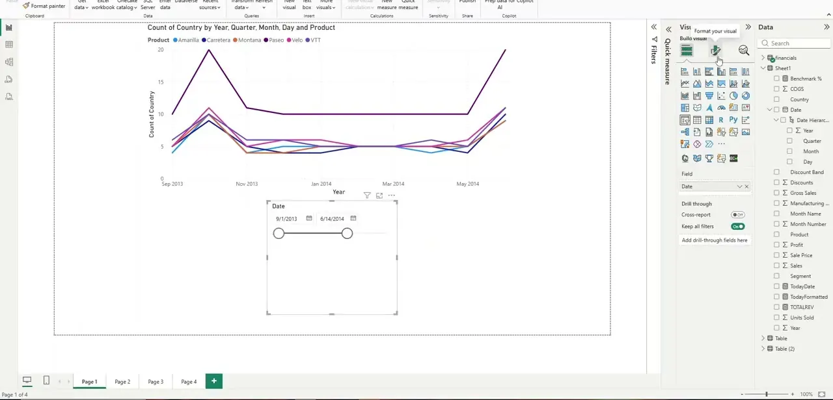Choose the area chart visual
The image size is (833, 400).
tap(697, 84)
